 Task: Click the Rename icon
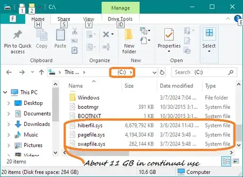click(x=106, y=47)
